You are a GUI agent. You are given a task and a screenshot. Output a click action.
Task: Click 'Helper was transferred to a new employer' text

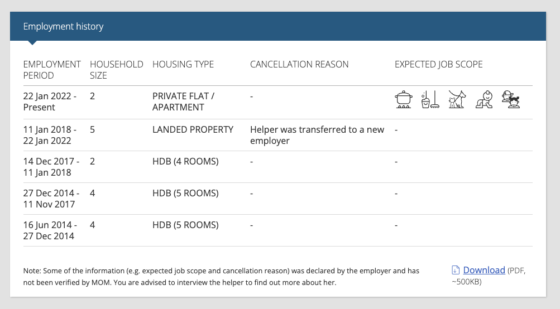[317, 135]
